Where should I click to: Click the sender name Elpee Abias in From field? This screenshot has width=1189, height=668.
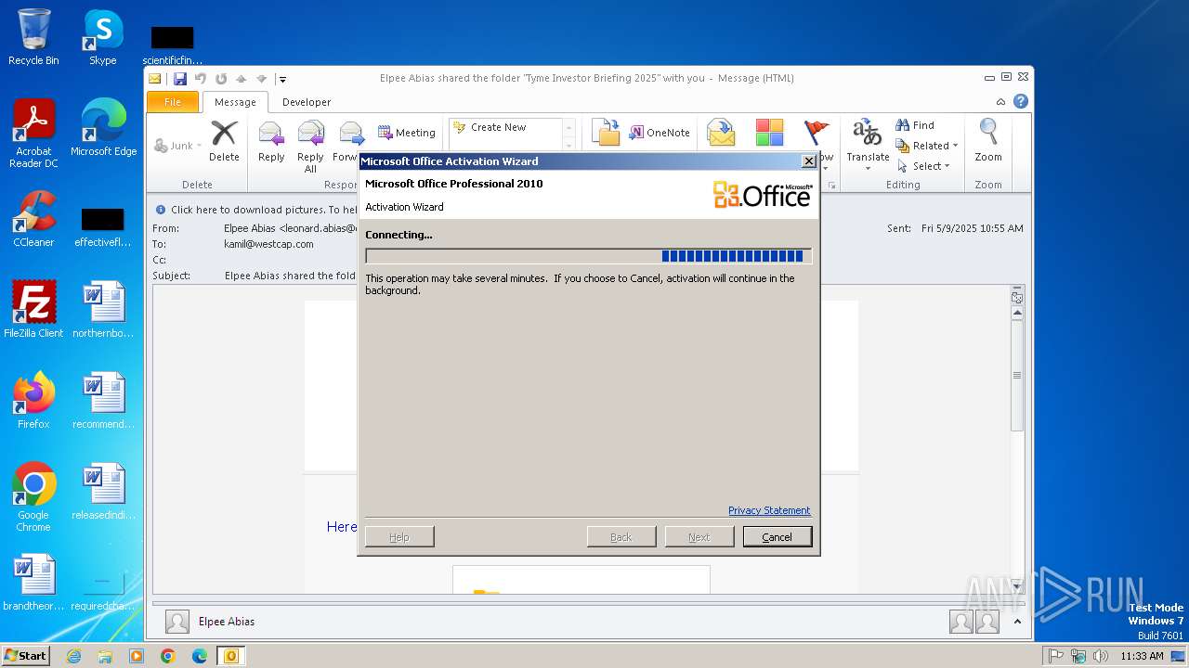click(250, 228)
